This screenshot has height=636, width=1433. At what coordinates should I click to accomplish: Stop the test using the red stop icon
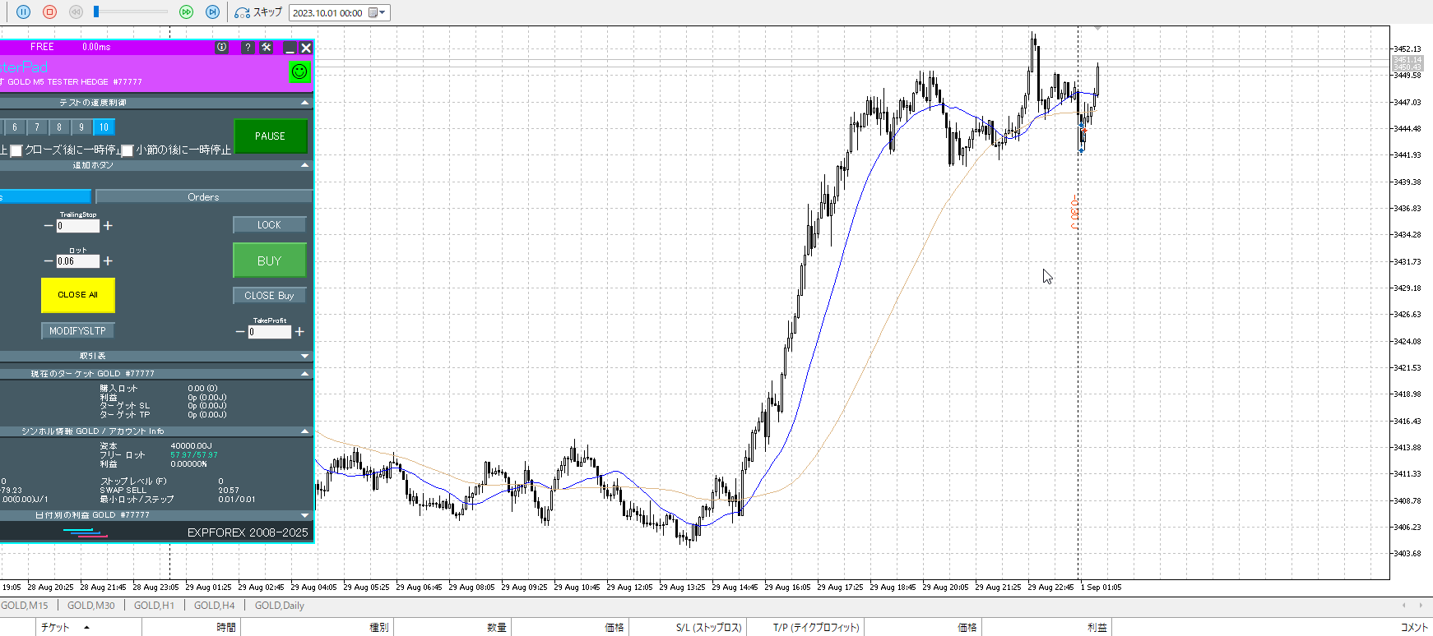pyautogui.click(x=49, y=12)
